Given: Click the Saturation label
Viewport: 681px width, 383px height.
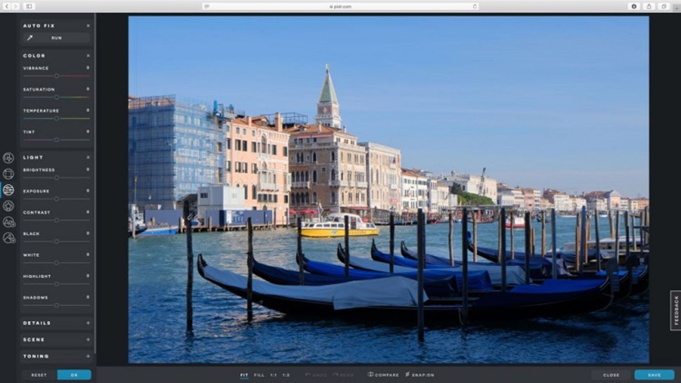Looking at the screenshot, I should 39,89.
